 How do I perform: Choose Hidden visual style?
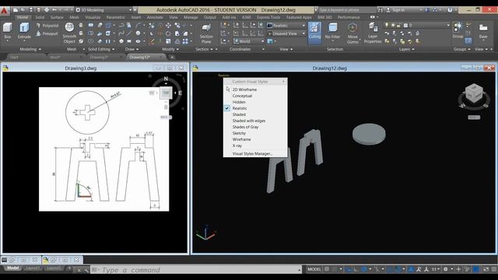tap(239, 102)
